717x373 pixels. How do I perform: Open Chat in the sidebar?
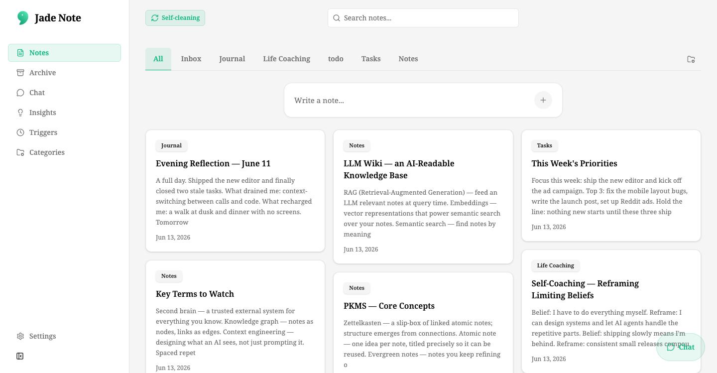(x=64, y=93)
